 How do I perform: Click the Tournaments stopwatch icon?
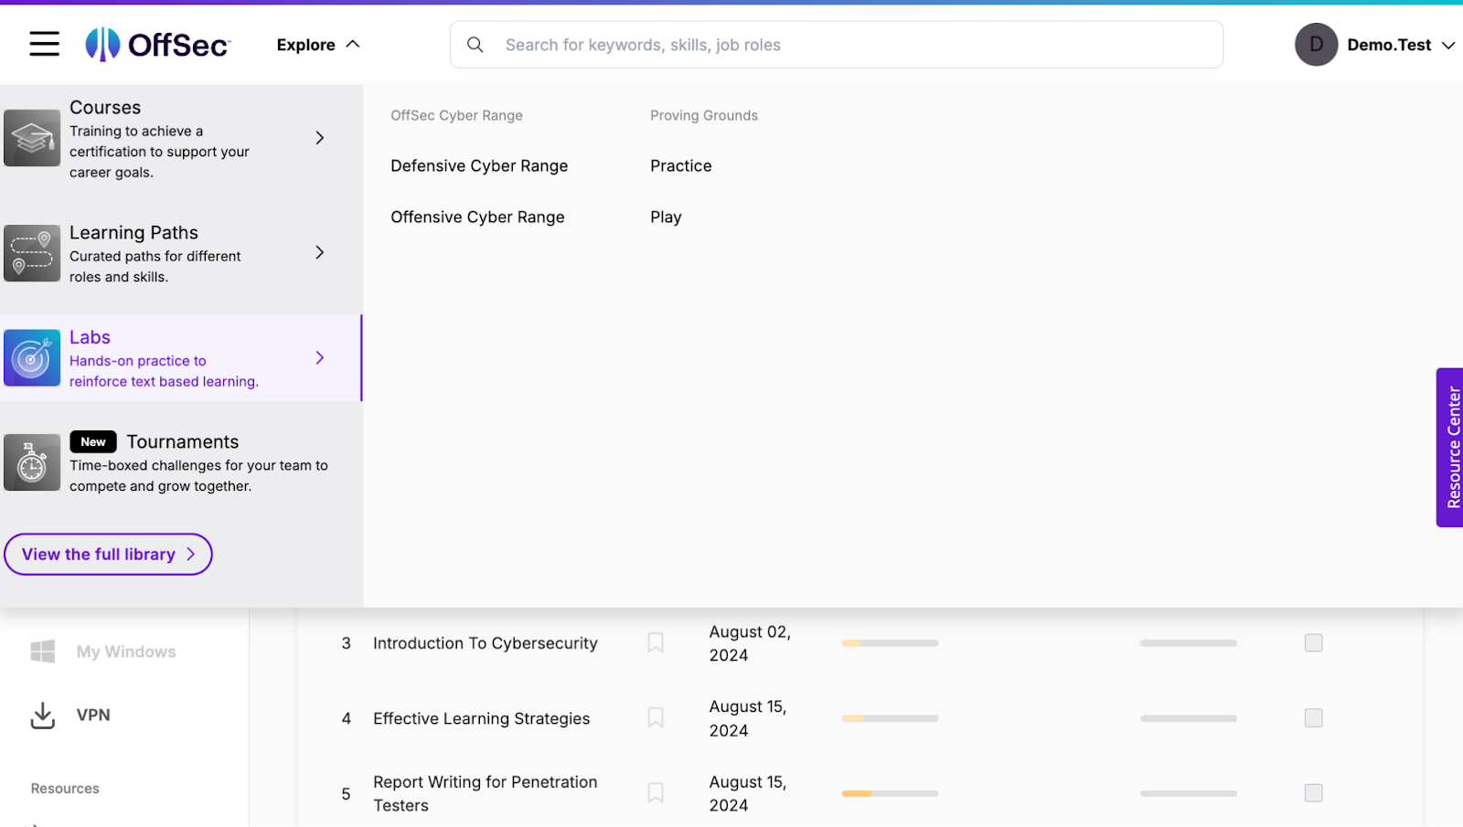(x=32, y=462)
